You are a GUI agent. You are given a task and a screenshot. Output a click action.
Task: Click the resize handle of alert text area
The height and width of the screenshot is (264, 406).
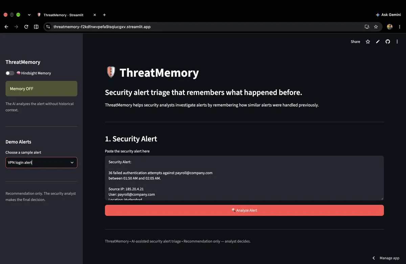pos(382,199)
